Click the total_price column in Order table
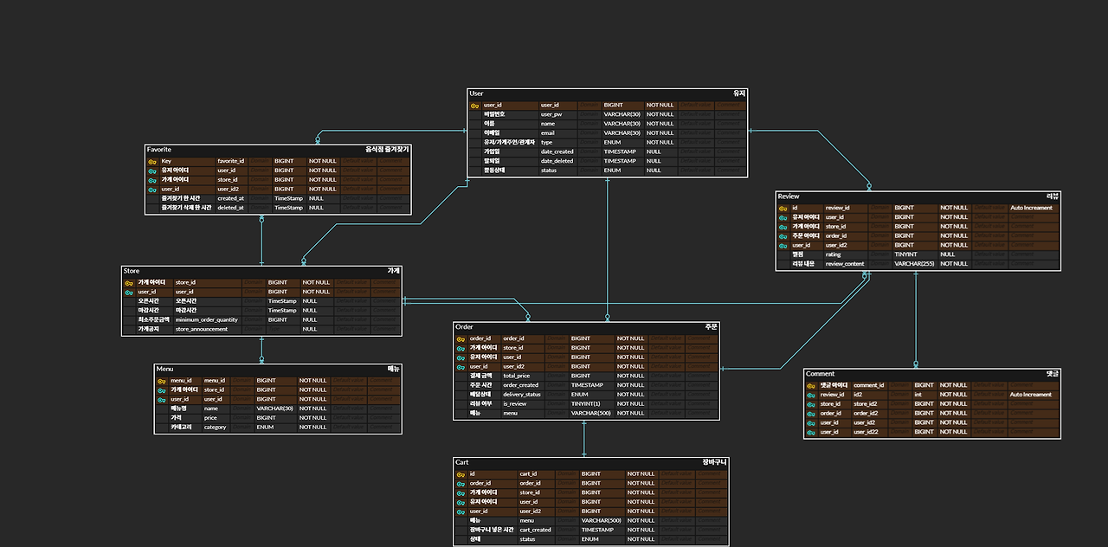This screenshot has width=1108, height=547. 517,376
